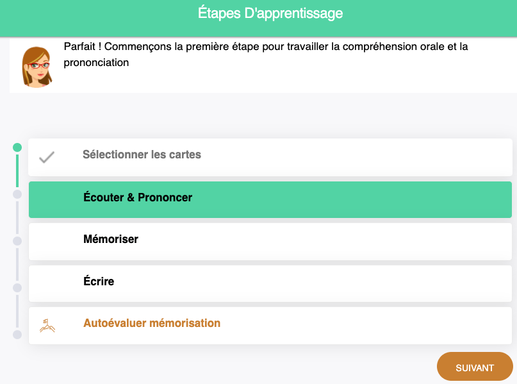Click the gray line between Écouter and Mémoriser dots
Viewport: 517px width, 384px height.
(x=17, y=217)
